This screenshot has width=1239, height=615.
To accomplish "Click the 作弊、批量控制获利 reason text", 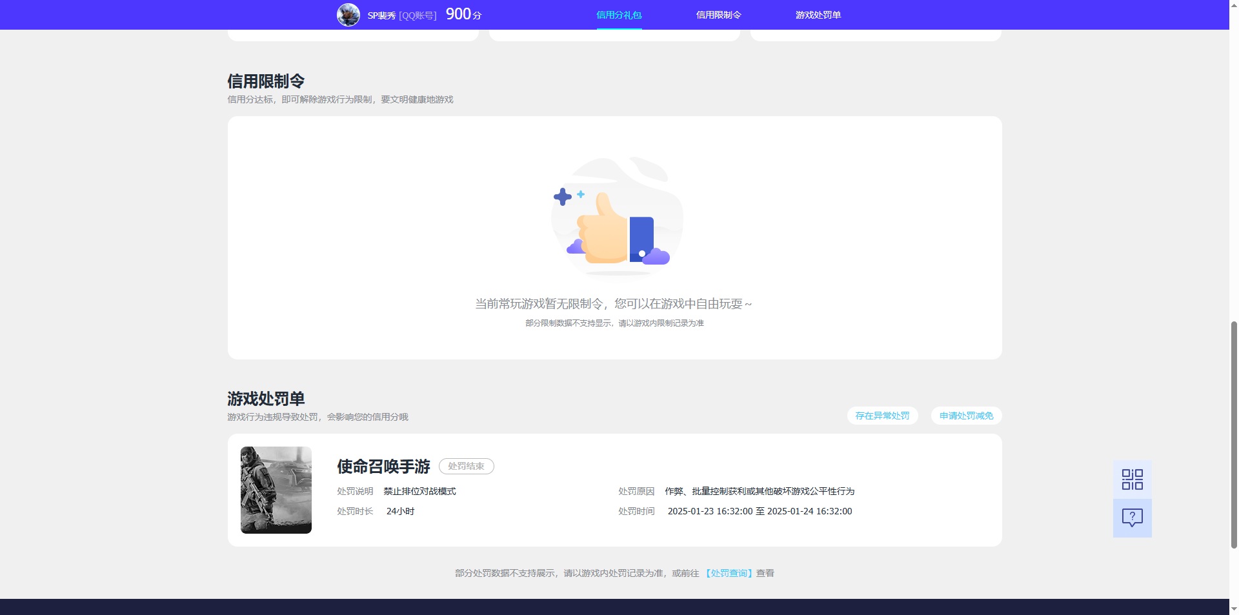I will [760, 491].
